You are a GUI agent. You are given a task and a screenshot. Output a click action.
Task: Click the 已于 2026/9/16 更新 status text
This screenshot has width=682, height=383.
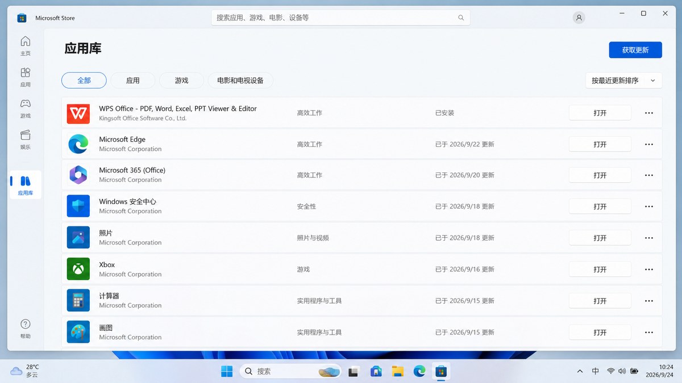pyautogui.click(x=465, y=270)
